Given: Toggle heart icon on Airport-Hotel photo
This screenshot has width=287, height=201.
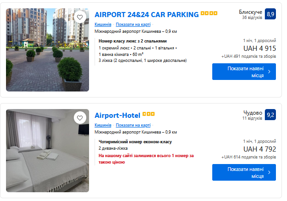Looking at the screenshot, I should 80,118.
